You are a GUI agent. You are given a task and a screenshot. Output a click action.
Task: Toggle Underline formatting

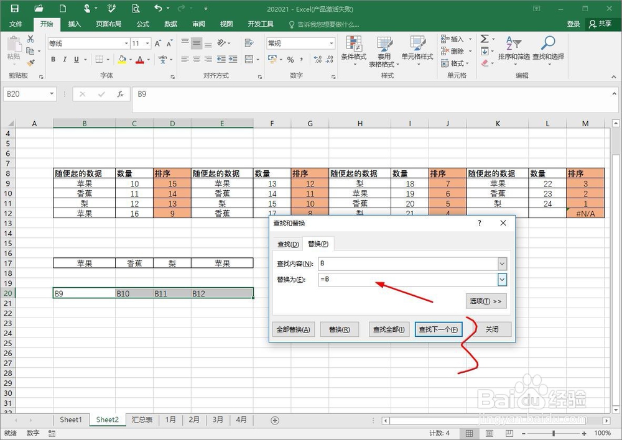click(77, 60)
